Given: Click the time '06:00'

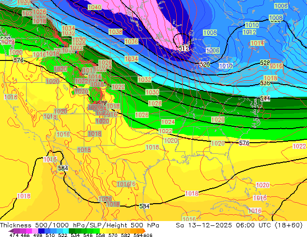Looking at the screenshot, I should (x=245, y=225).
